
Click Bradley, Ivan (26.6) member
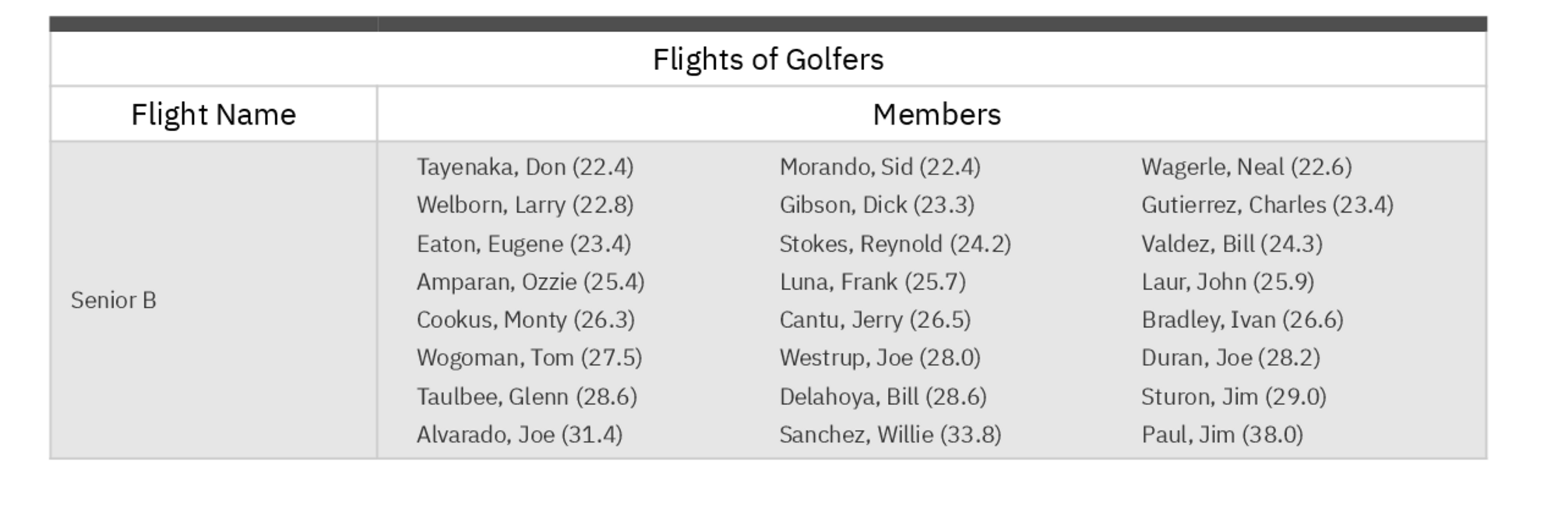click(x=1243, y=319)
